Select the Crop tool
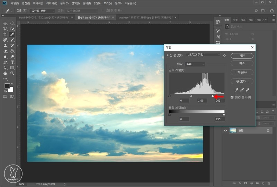Image resolution: width=277 pixels, height=187 pixels. pos(5,34)
